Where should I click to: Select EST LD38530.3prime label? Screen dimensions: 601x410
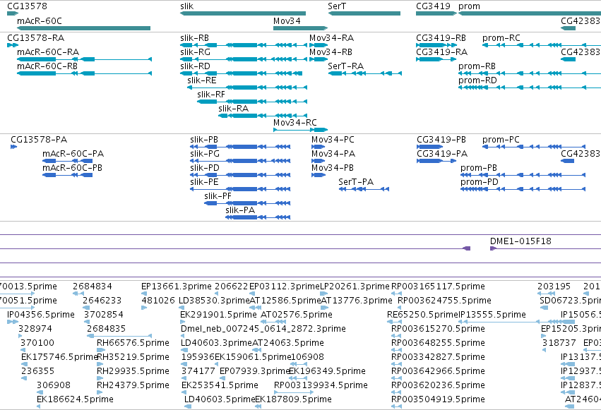(x=214, y=301)
